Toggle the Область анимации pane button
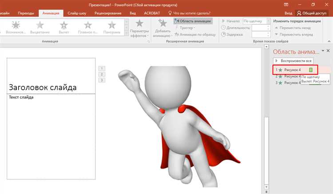333x194 pixels. coord(193,21)
